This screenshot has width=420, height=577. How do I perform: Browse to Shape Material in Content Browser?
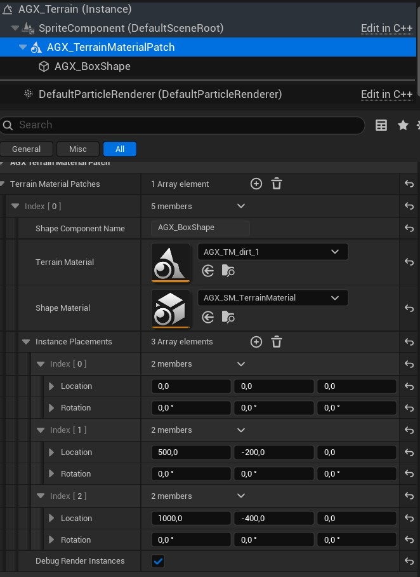point(228,317)
